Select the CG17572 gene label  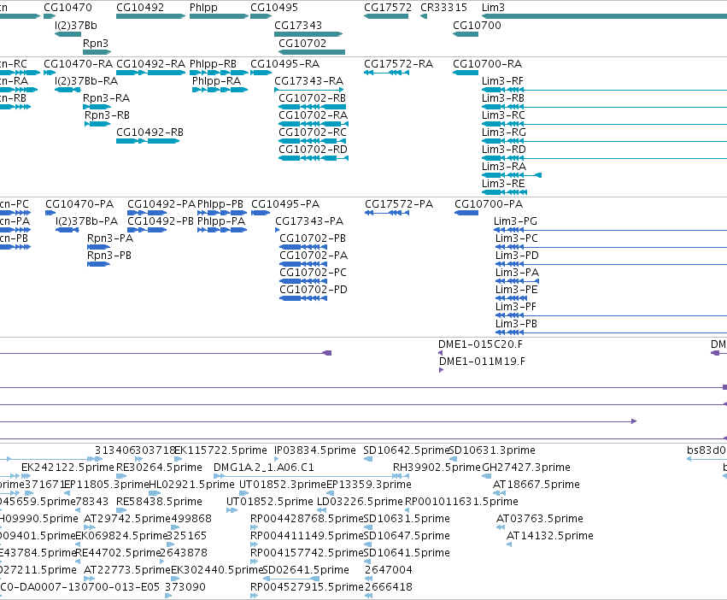(388, 8)
